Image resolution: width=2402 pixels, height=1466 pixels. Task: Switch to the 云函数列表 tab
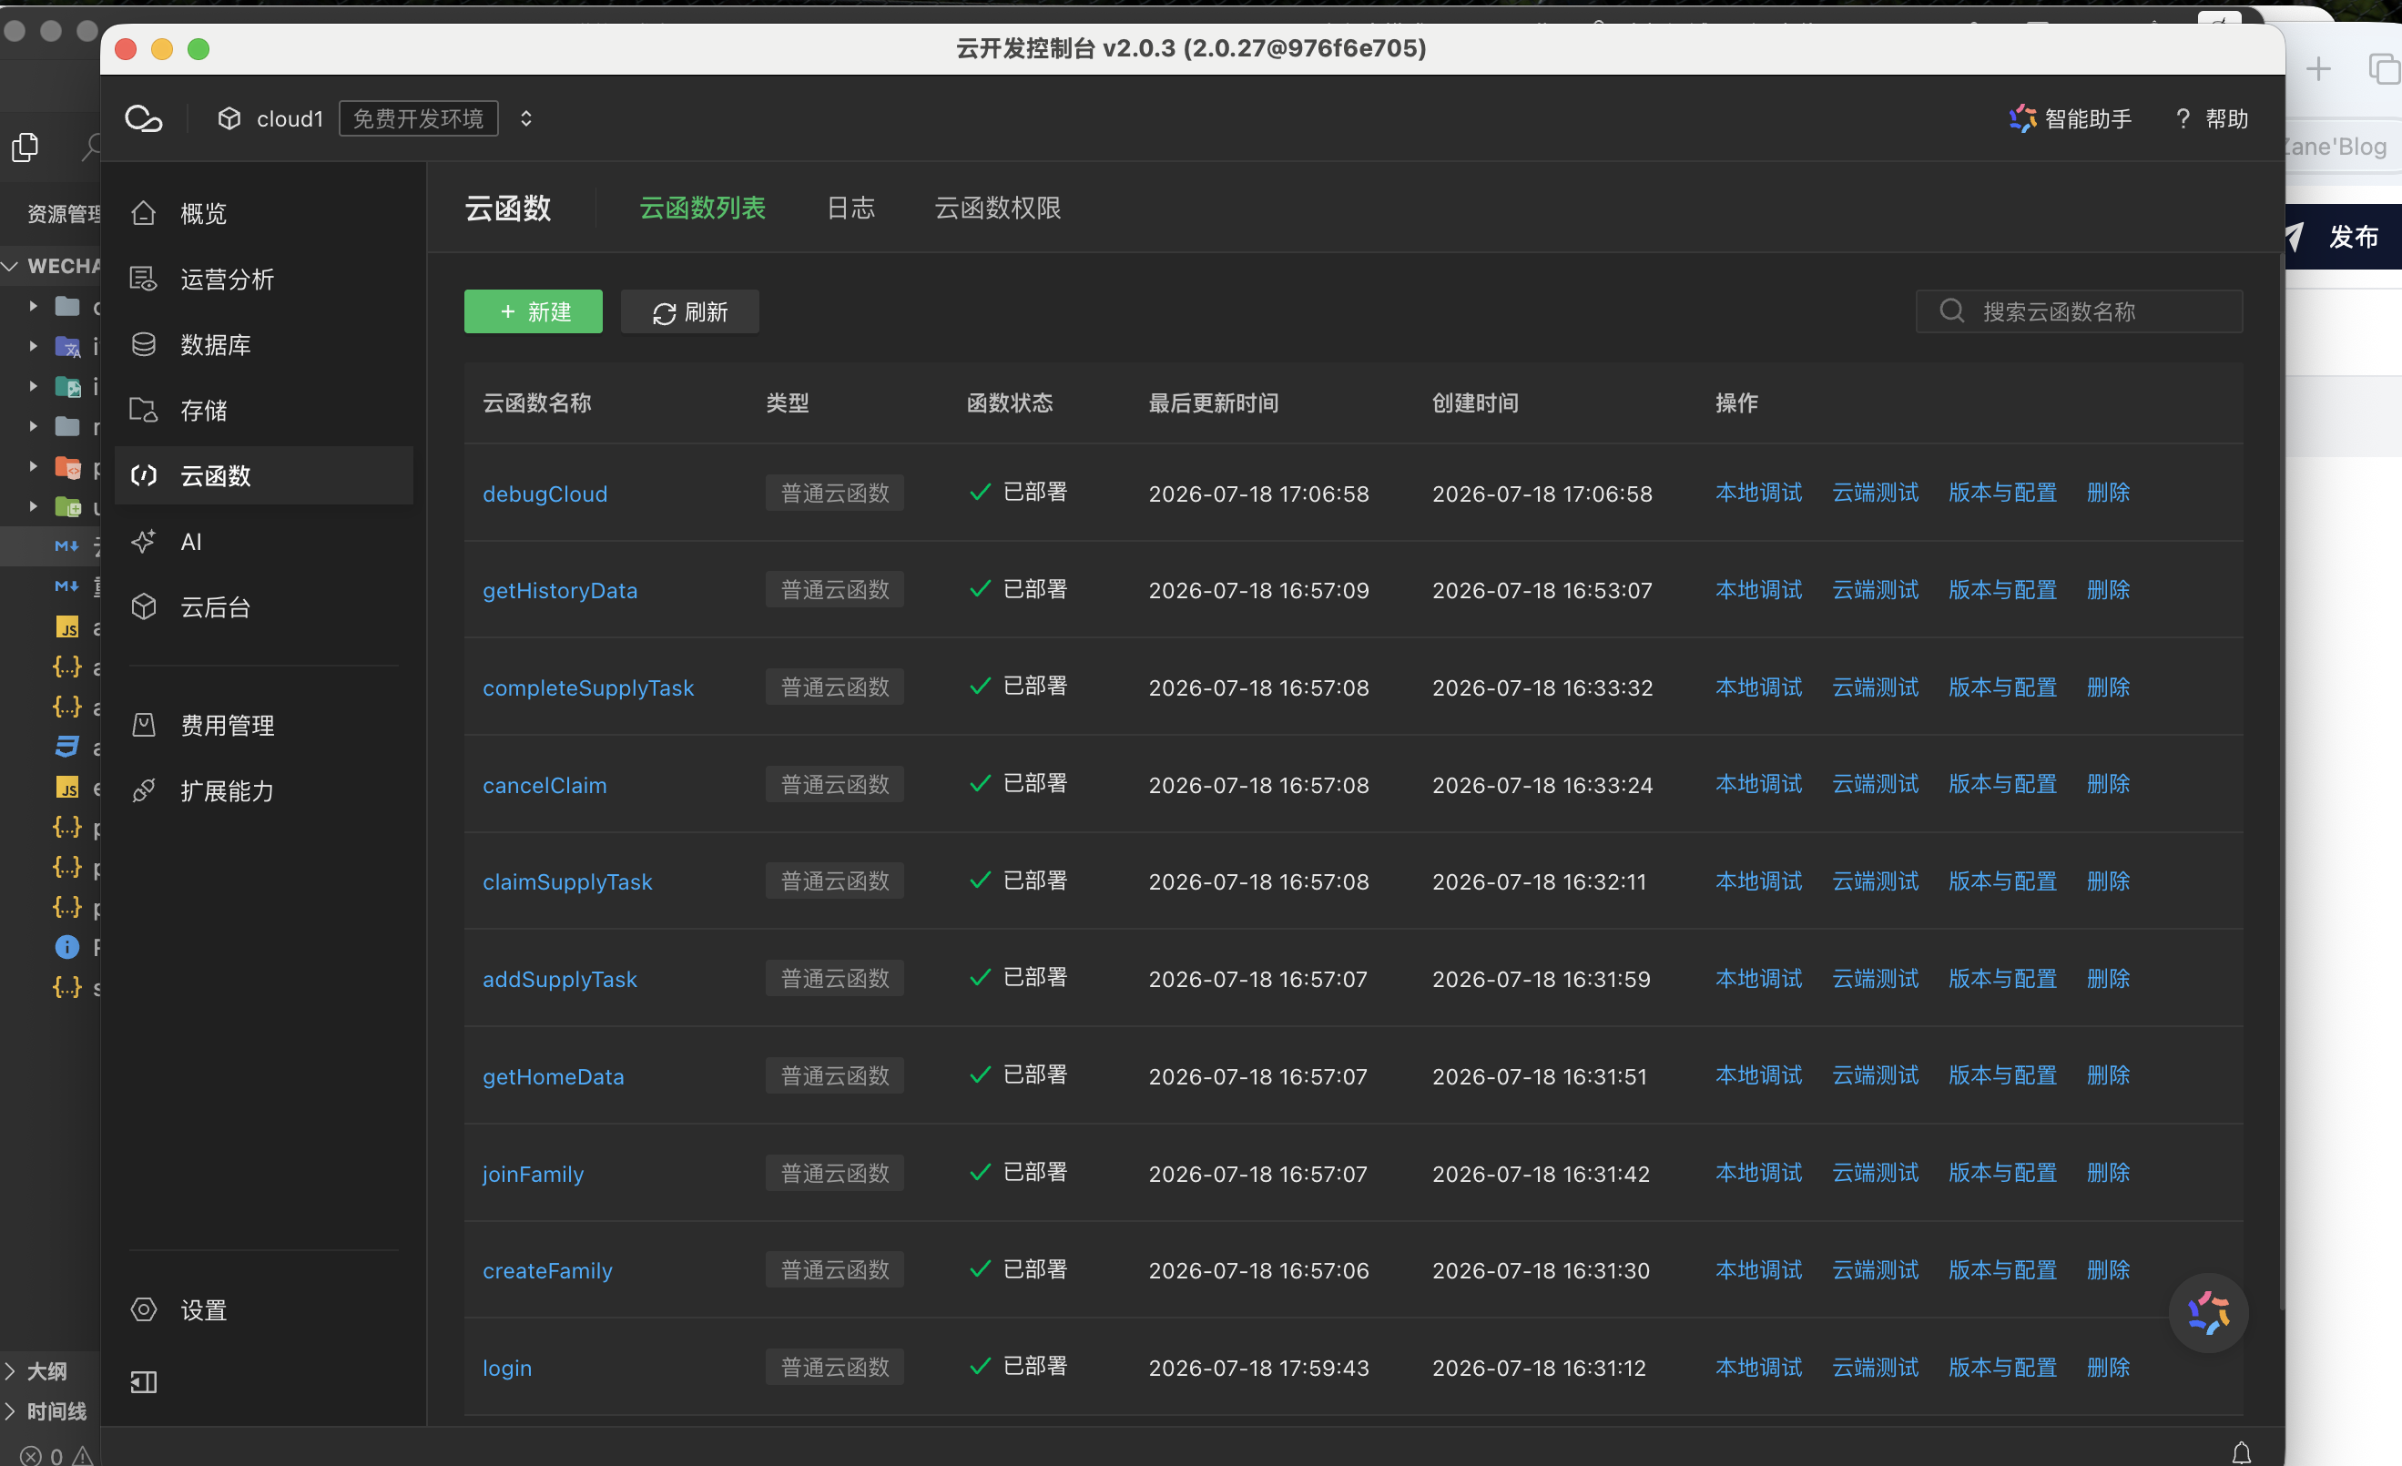703,208
